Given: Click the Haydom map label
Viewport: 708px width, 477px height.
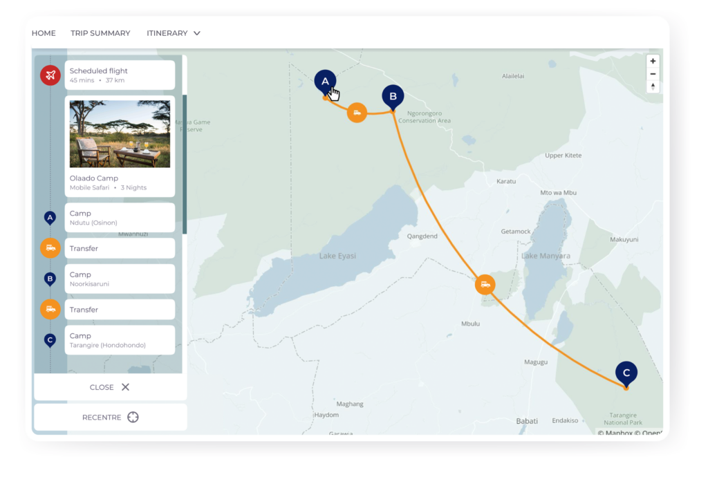Looking at the screenshot, I should [326, 415].
